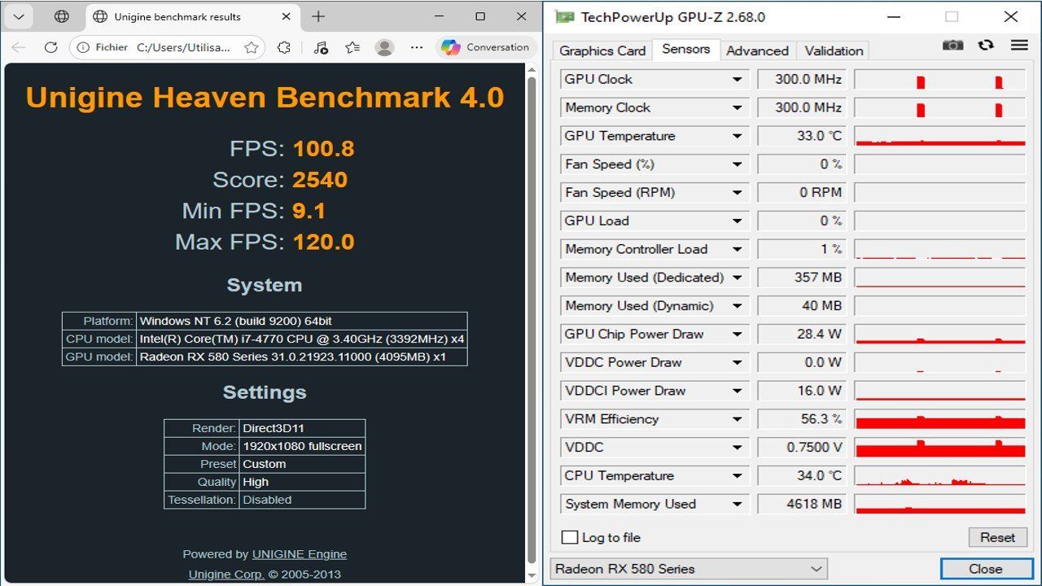The height and width of the screenshot is (586, 1042).
Task: Open the GPU Load sensor dropdown
Action: tap(737, 221)
